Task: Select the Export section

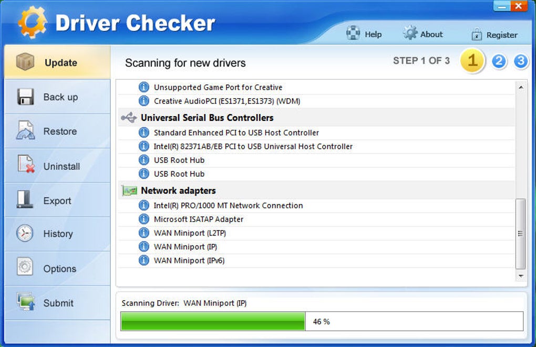Action: click(x=57, y=201)
